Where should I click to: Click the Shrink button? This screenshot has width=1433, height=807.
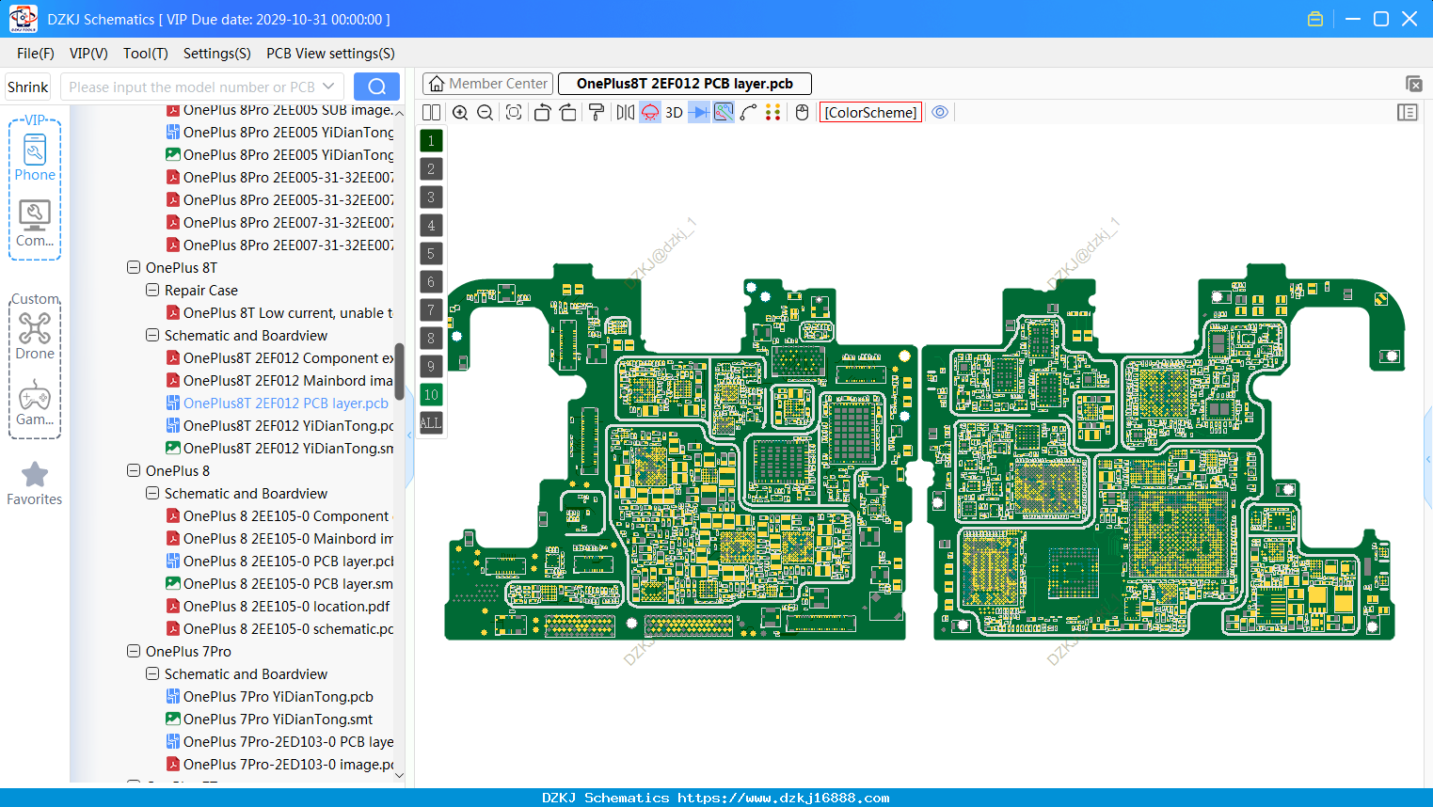28,87
